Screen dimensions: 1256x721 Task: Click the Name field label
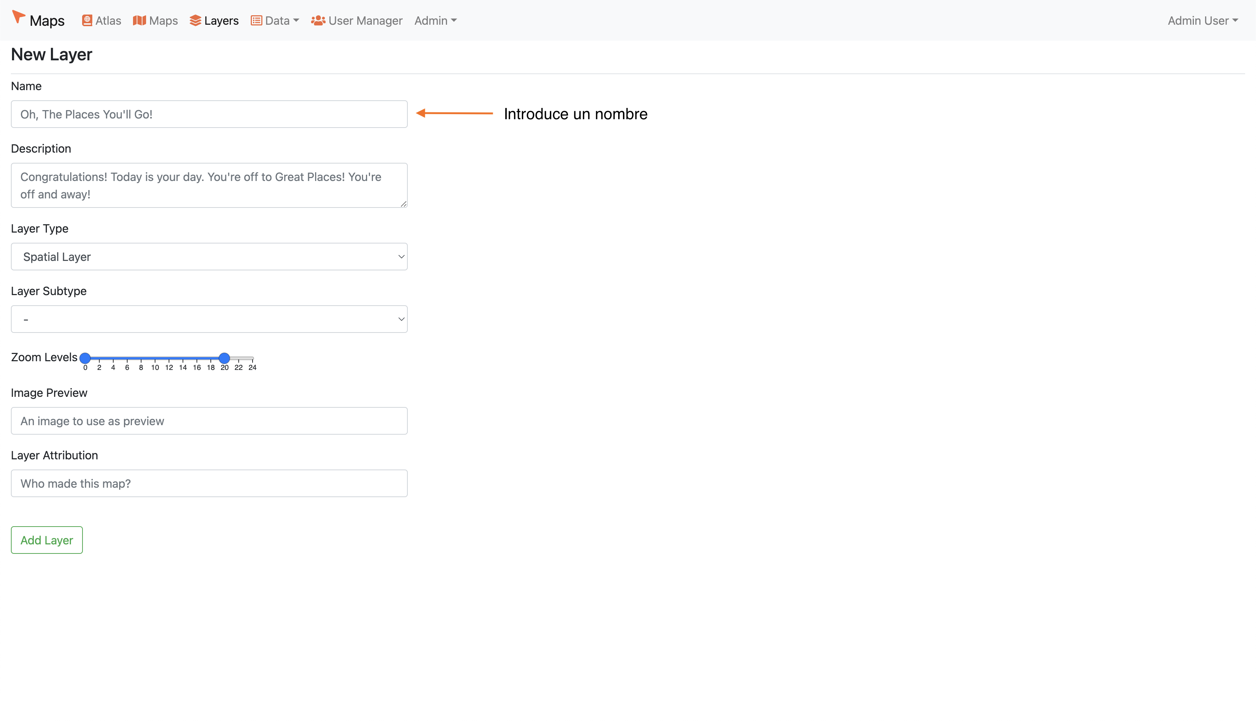(26, 86)
